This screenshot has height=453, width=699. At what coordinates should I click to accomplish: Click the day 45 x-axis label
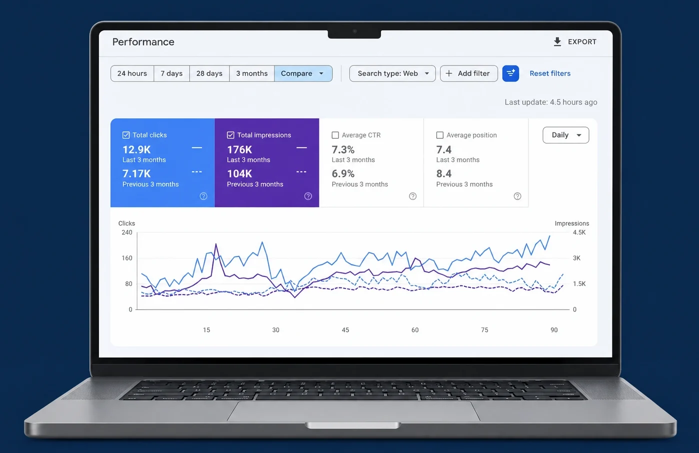(x=345, y=330)
